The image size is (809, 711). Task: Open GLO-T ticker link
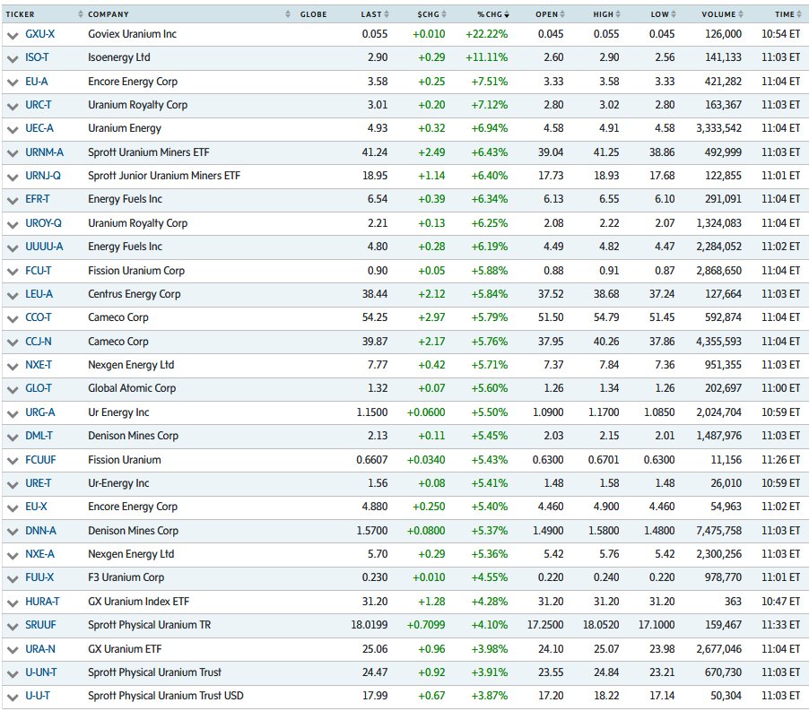click(39, 388)
